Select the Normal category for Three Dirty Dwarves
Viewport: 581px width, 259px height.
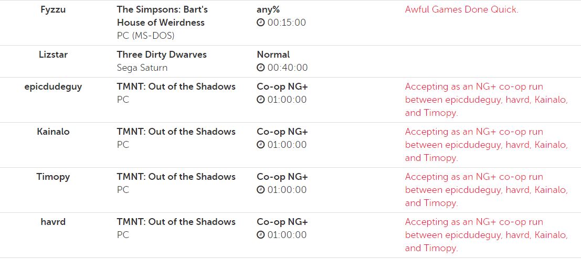point(273,55)
